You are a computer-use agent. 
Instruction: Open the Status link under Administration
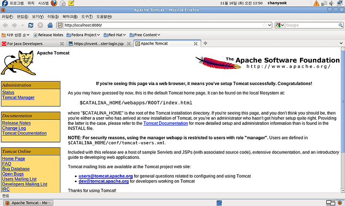click(x=8, y=92)
